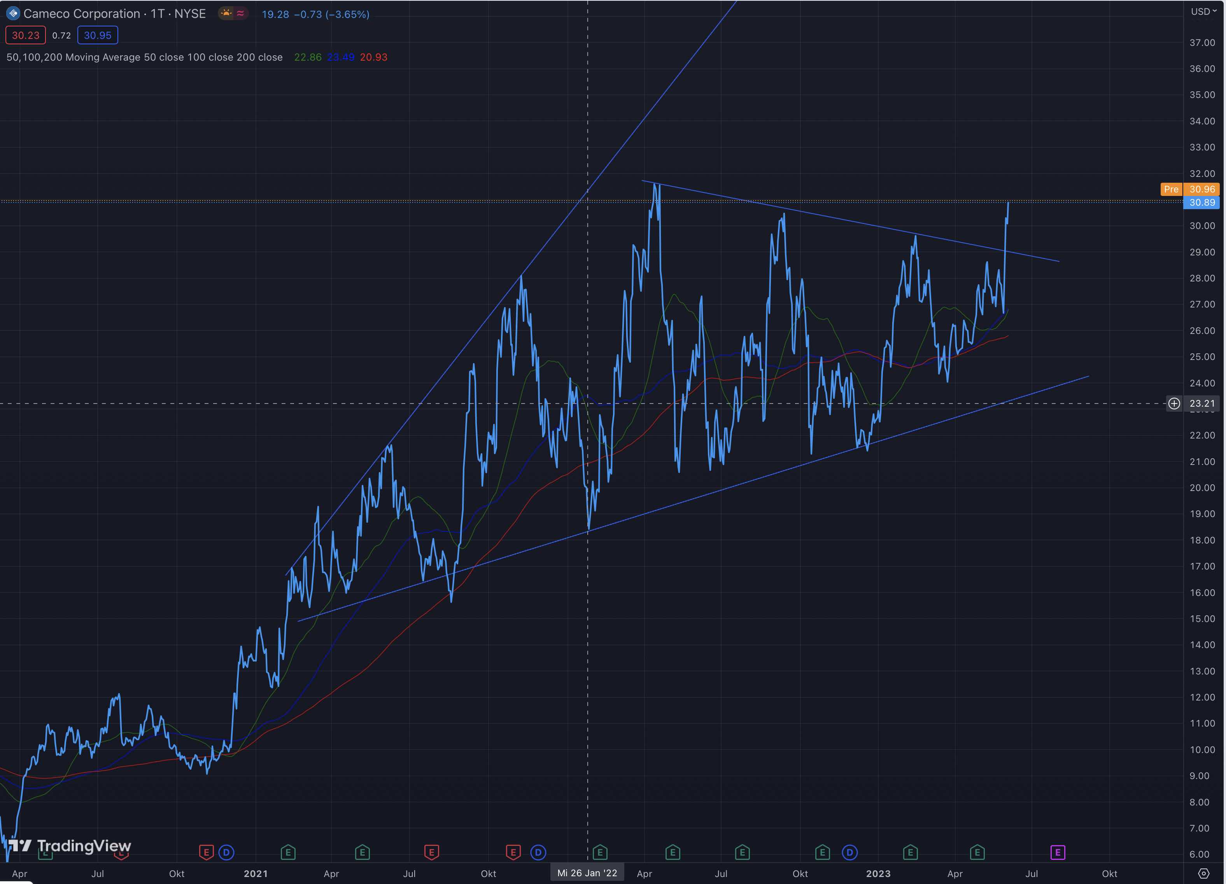
Task: Click the Mi 26 Jan '22 date label
Action: (x=587, y=873)
